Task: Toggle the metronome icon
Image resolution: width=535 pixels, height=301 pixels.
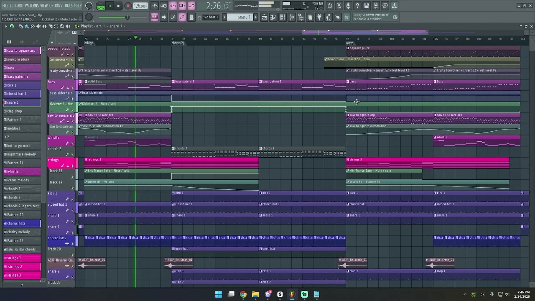Action: [155, 6]
